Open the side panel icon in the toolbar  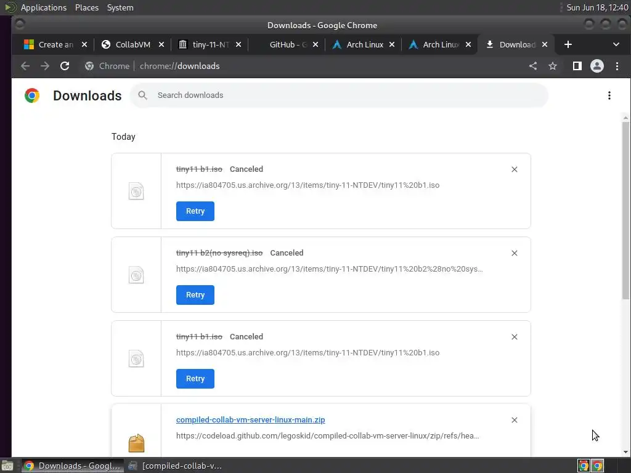click(577, 66)
